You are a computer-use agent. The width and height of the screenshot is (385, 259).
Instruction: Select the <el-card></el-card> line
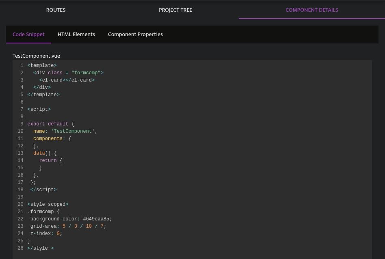click(x=67, y=80)
